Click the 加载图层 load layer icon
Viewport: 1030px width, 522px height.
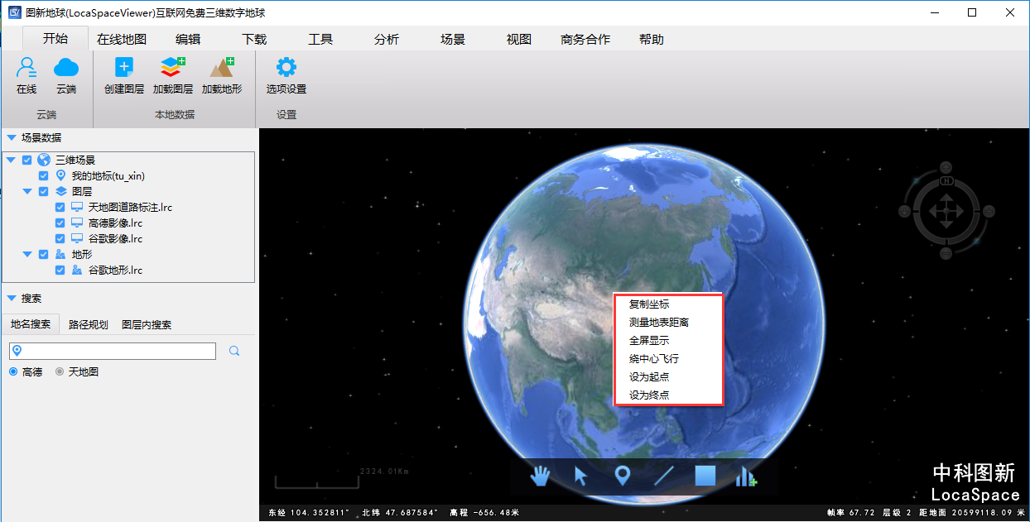click(173, 67)
